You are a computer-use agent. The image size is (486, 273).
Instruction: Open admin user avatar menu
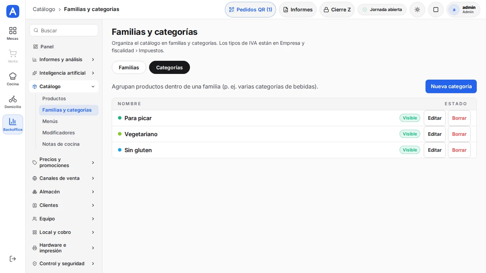pos(463,10)
